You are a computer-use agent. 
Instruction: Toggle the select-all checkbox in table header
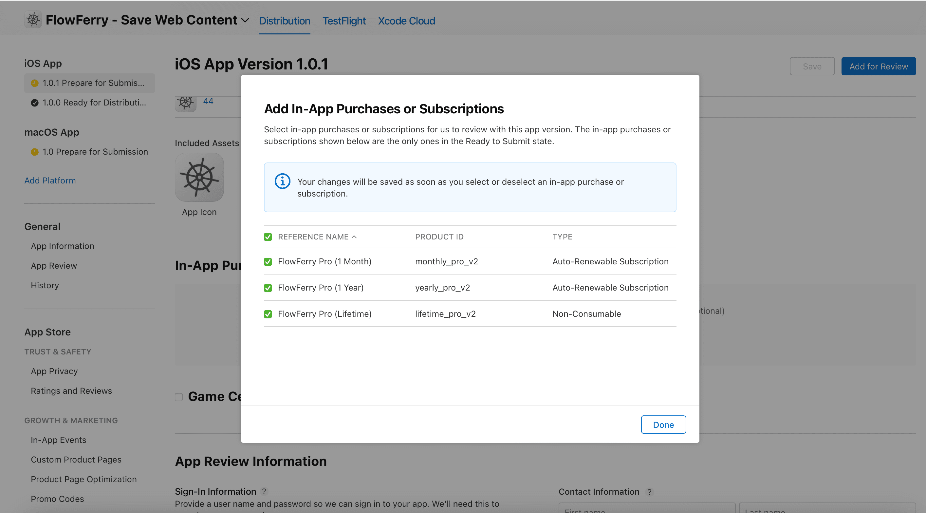point(268,237)
